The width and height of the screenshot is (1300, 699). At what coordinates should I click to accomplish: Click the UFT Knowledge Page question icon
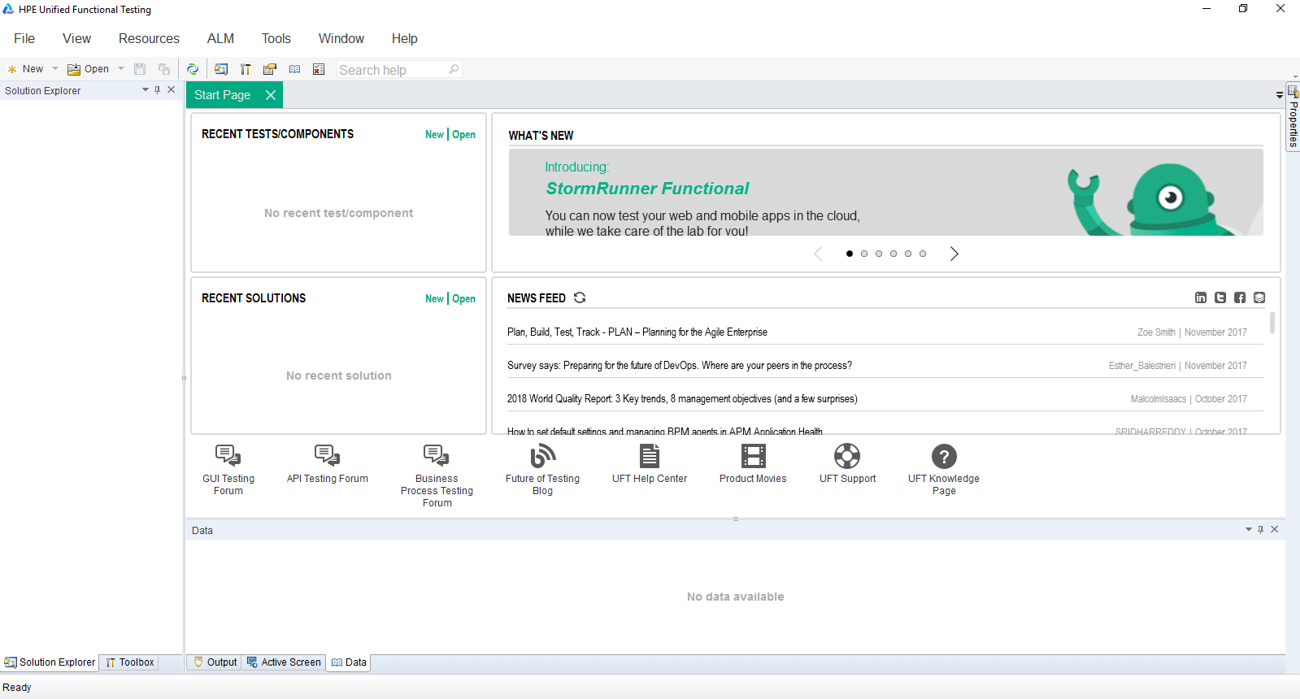coord(943,456)
